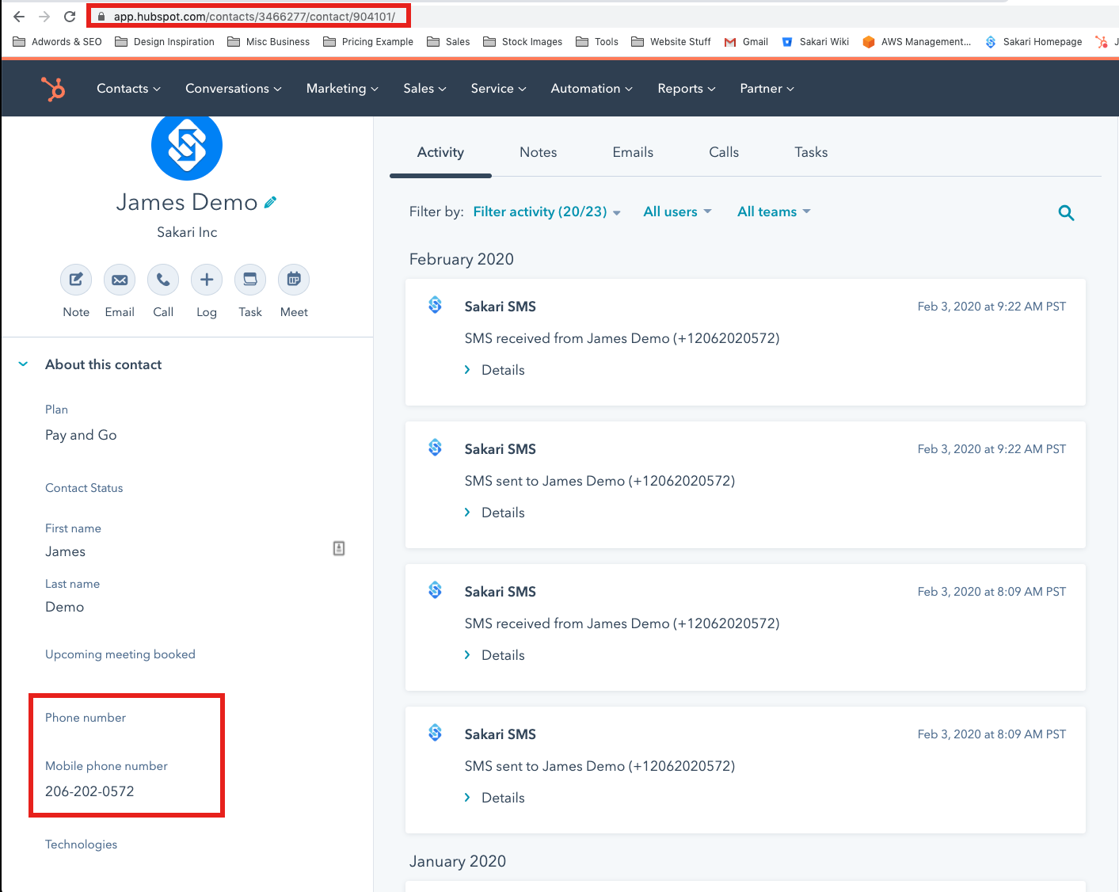Open the AWS Management bookmark

[x=917, y=42]
